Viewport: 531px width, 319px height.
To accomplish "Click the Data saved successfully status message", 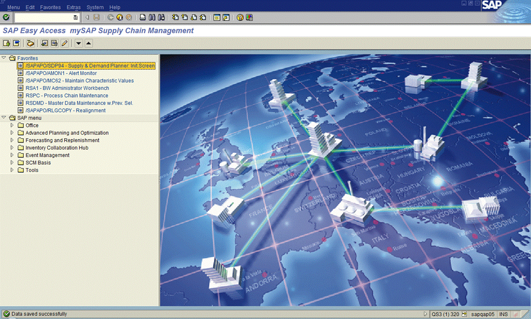I will click(39, 314).
